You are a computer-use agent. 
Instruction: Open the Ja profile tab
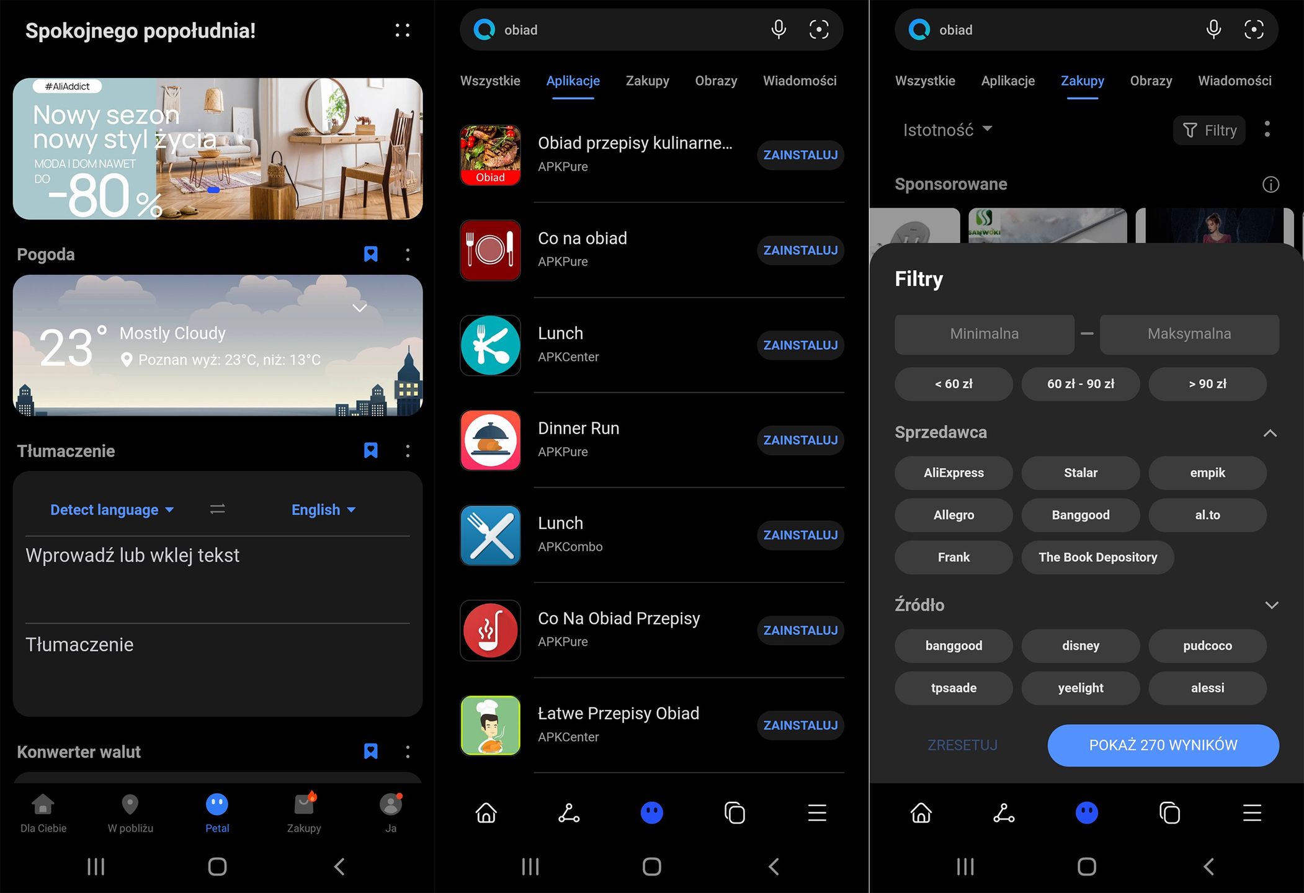pos(391,813)
